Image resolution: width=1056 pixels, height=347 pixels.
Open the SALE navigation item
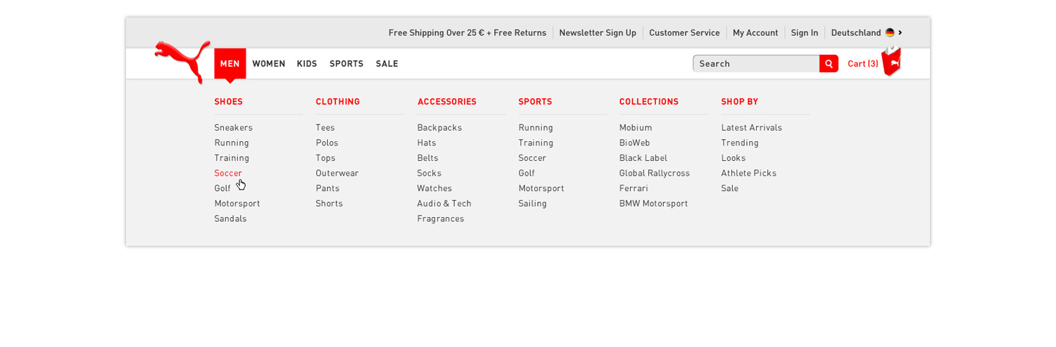point(387,64)
